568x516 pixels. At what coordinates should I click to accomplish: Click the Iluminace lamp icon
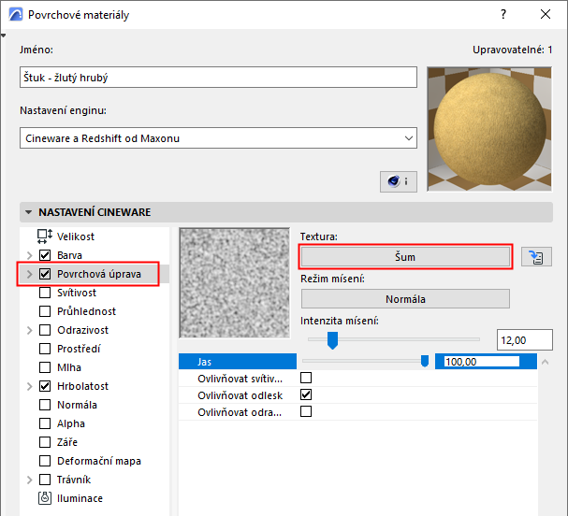pos(45,498)
